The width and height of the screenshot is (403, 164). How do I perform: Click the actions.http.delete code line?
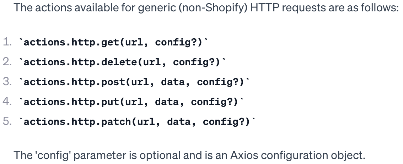pyautogui.click(x=122, y=62)
